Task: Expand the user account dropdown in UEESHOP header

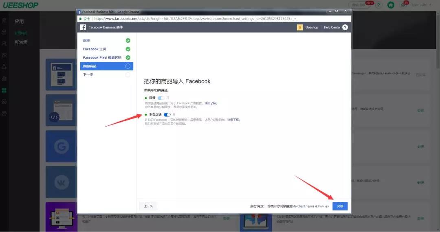Action: pyautogui.click(x=422, y=5)
